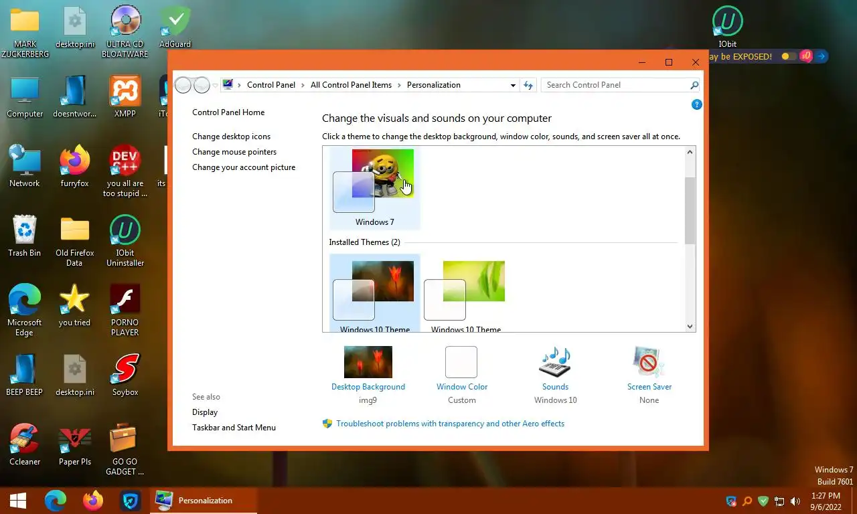Screen dimensions: 857x514
Task: Open Control Panel Home
Action: tap(228, 112)
